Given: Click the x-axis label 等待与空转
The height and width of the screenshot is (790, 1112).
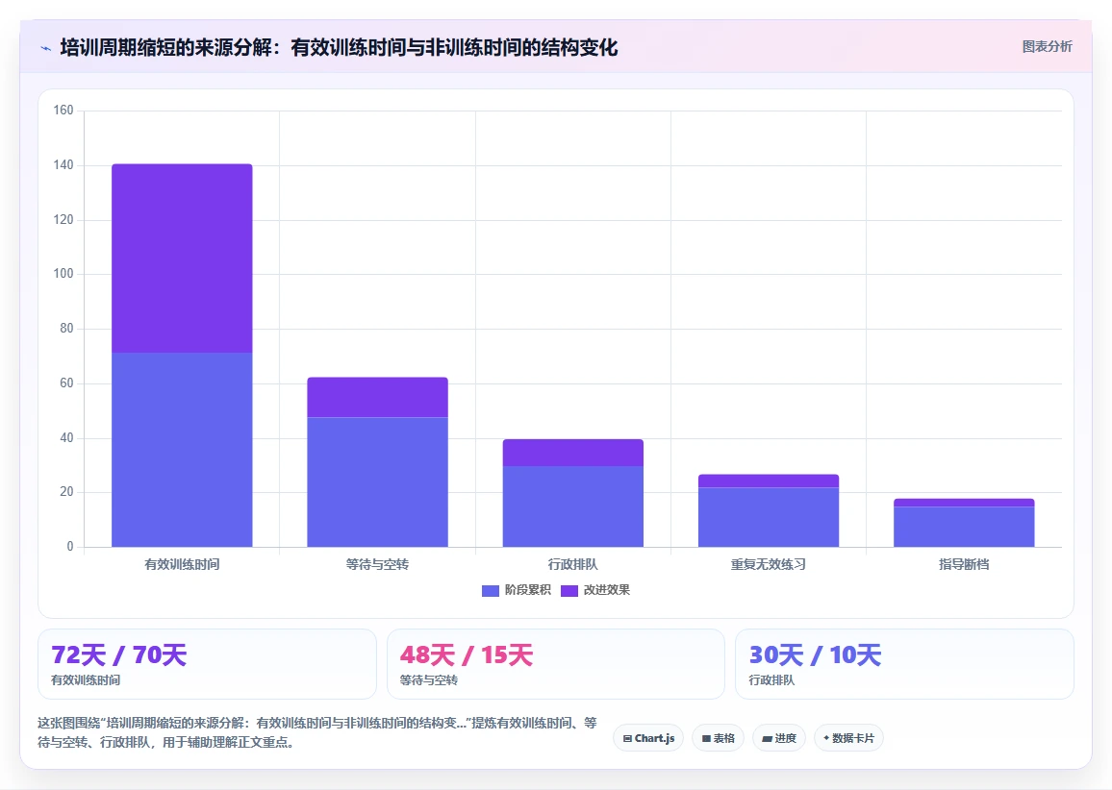Looking at the screenshot, I should 377,565.
